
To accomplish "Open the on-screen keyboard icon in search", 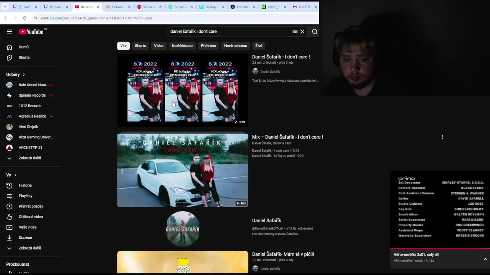I will pyautogui.click(x=295, y=32).
